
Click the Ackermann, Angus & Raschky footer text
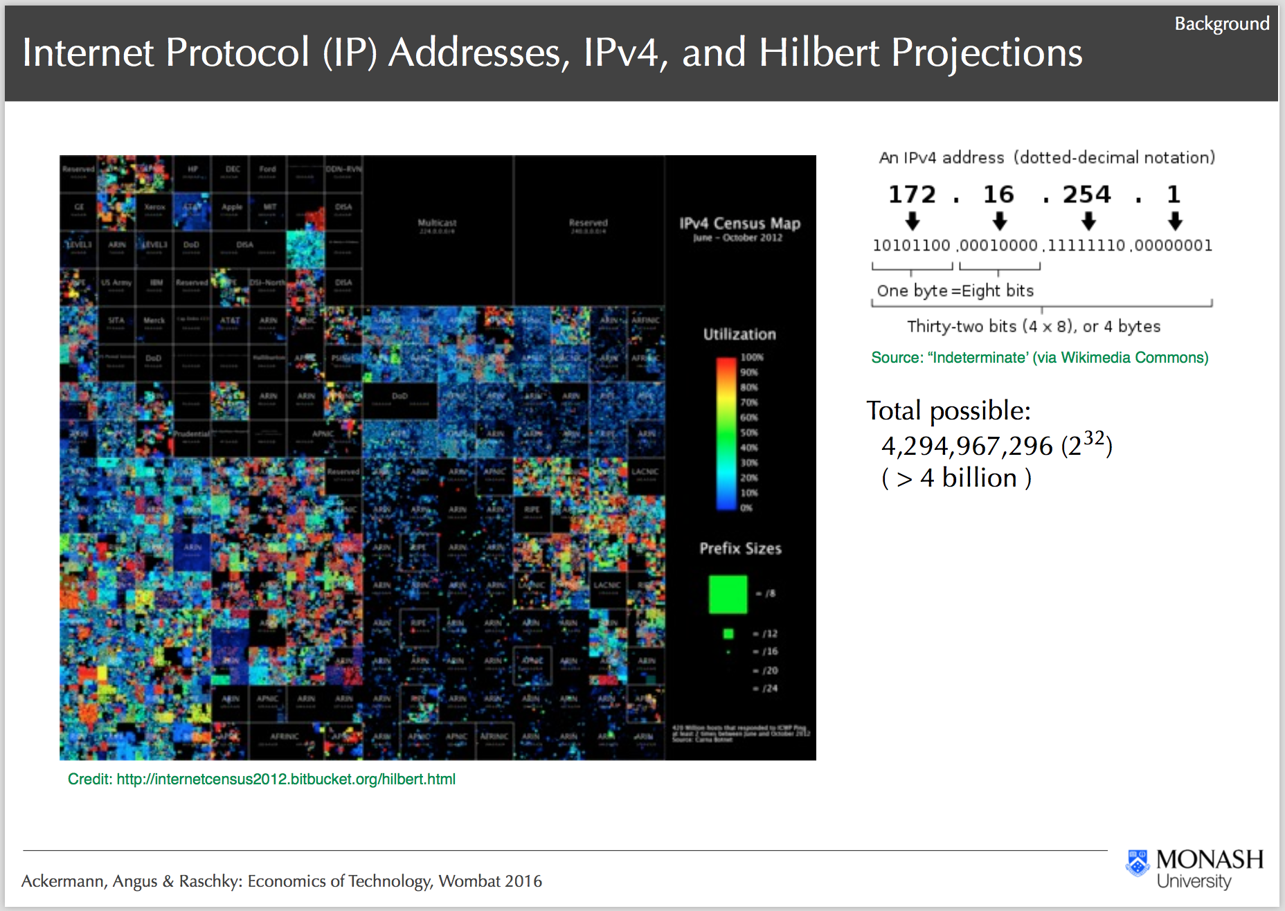(x=282, y=881)
